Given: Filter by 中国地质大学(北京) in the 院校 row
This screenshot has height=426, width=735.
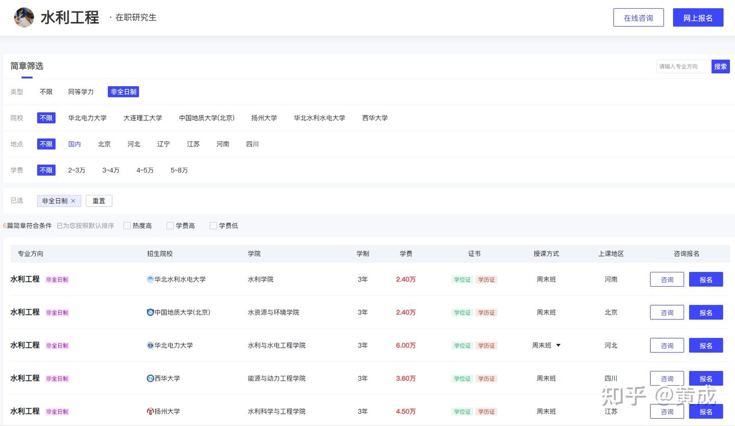Looking at the screenshot, I should [207, 118].
